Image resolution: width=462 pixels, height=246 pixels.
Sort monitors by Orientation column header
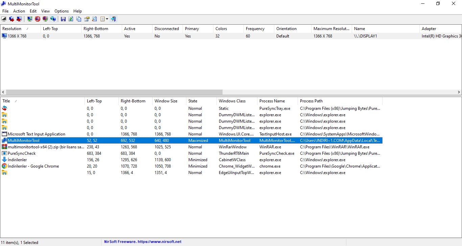point(293,29)
